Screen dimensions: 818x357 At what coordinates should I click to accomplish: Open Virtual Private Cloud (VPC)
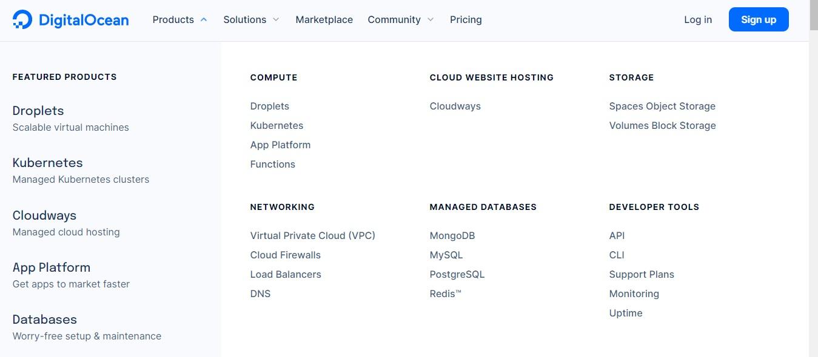point(313,235)
